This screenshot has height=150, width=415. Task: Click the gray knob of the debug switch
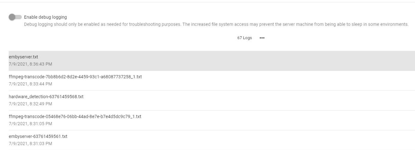click(x=12, y=17)
